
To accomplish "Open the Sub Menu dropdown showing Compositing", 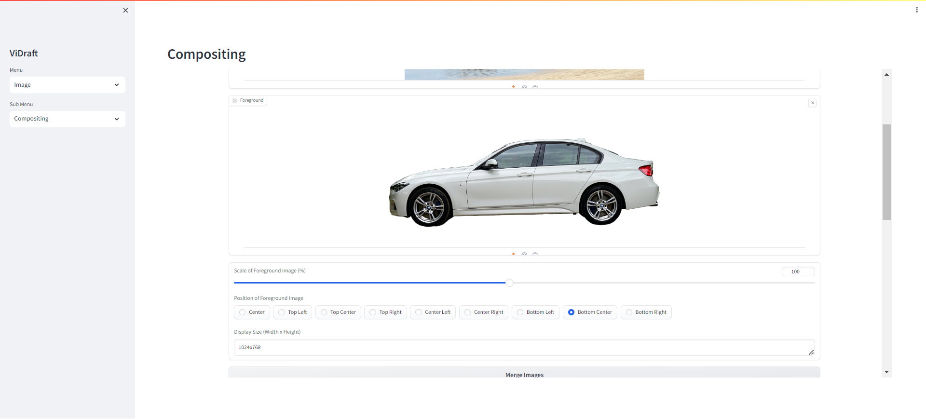I will click(67, 119).
